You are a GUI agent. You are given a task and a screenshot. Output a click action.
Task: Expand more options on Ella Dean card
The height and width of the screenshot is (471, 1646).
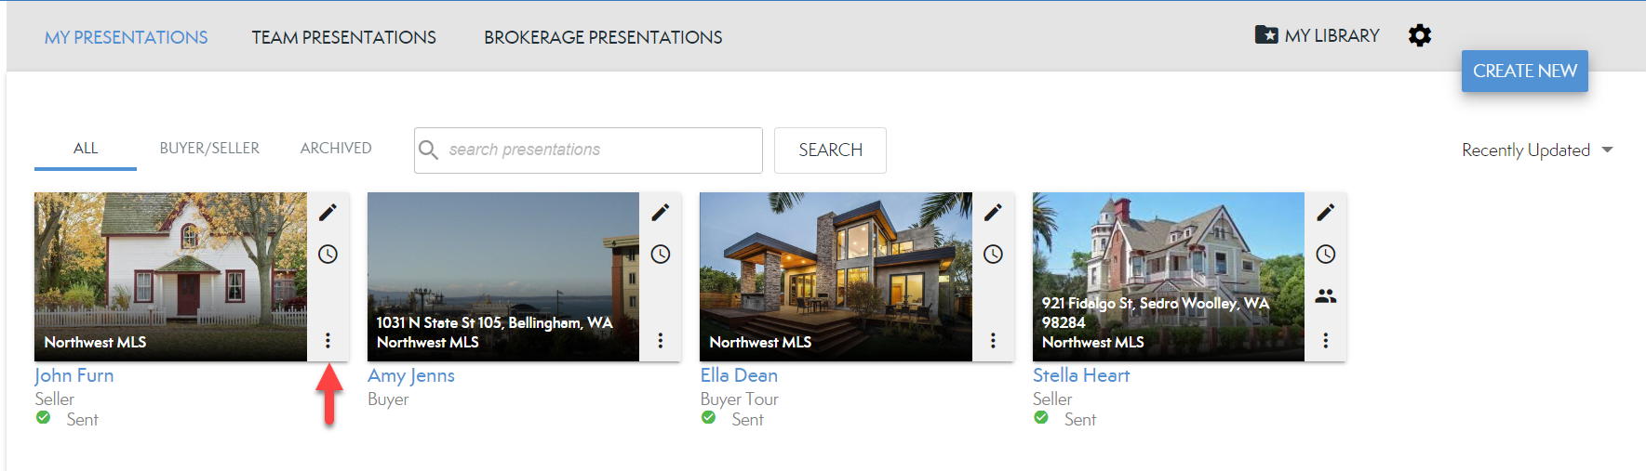coord(993,341)
